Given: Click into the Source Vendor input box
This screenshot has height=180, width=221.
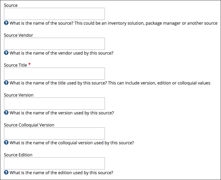Looking at the screenshot, I should pyautogui.click(x=54, y=44).
